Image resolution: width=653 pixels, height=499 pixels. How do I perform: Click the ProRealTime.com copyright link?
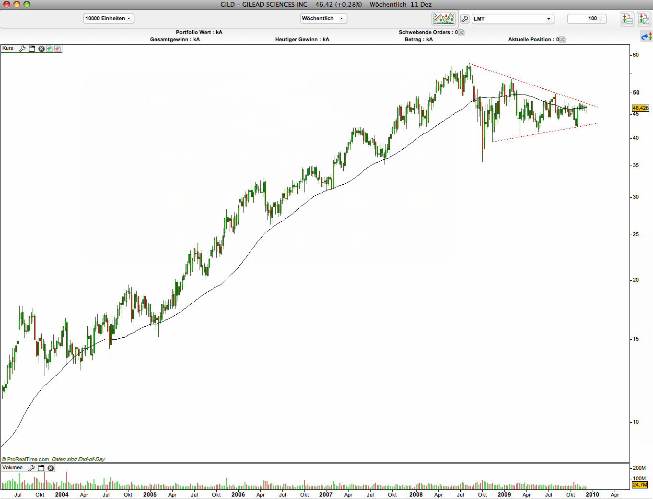[x=25, y=459]
